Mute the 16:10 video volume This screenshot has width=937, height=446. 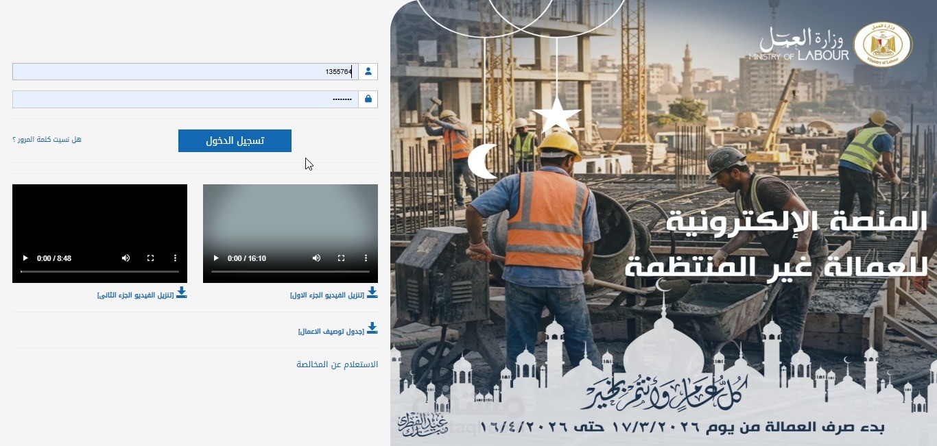pos(316,258)
